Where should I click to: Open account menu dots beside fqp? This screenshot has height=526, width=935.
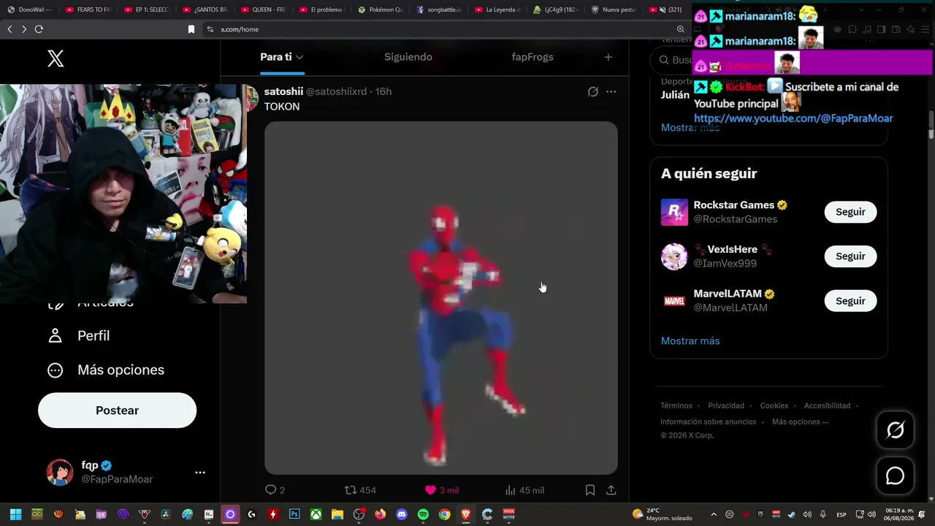click(200, 473)
